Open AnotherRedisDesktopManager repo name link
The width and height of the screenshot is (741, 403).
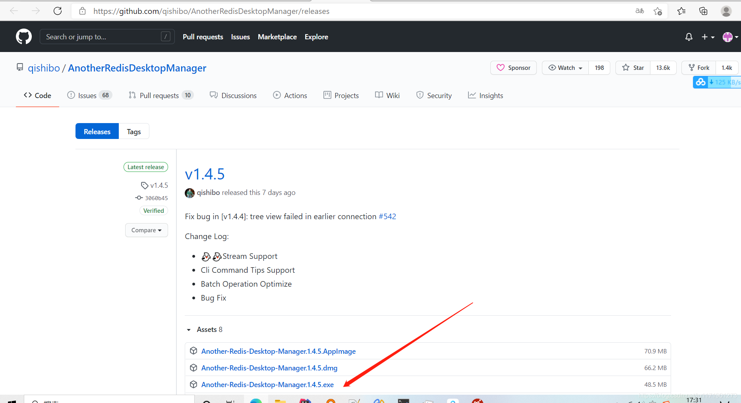137,68
